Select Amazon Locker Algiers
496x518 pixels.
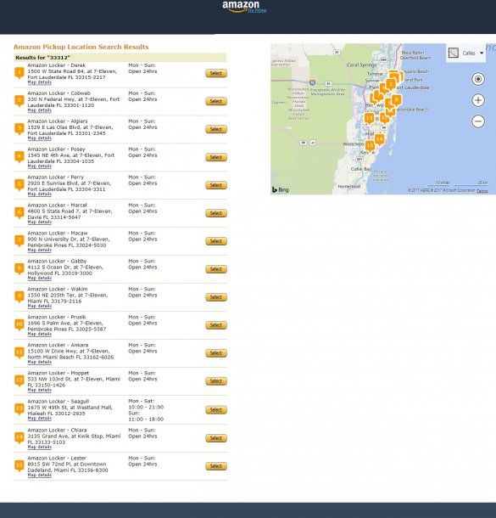coord(216,129)
